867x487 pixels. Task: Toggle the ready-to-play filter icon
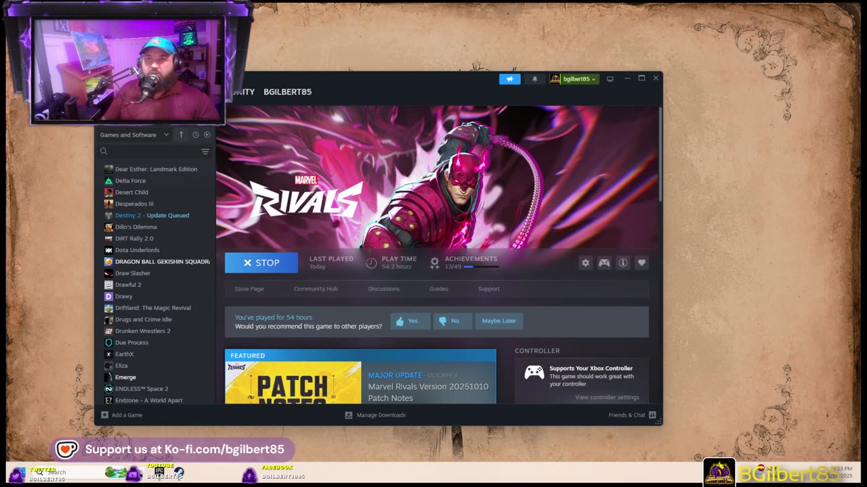[x=207, y=135]
